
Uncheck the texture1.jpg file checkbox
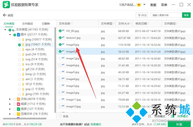coord(60,38)
